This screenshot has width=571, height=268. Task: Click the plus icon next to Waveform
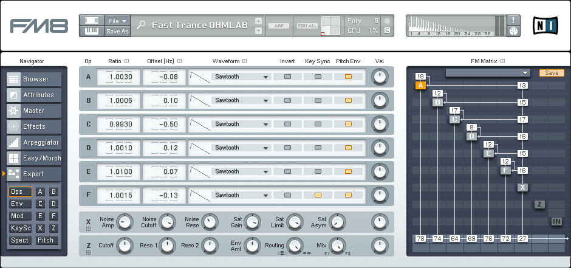pos(245,61)
